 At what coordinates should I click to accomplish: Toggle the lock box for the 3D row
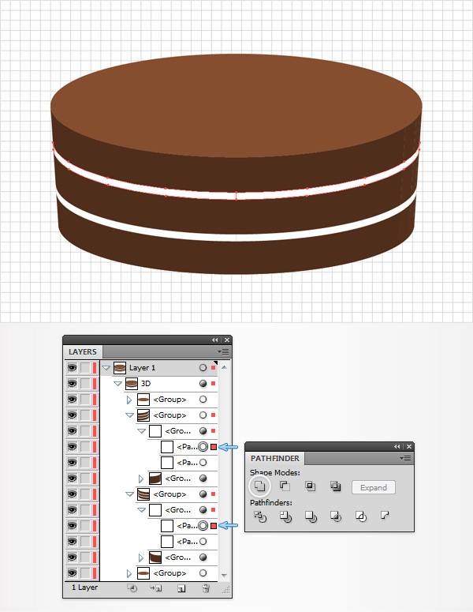click(85, 384)
